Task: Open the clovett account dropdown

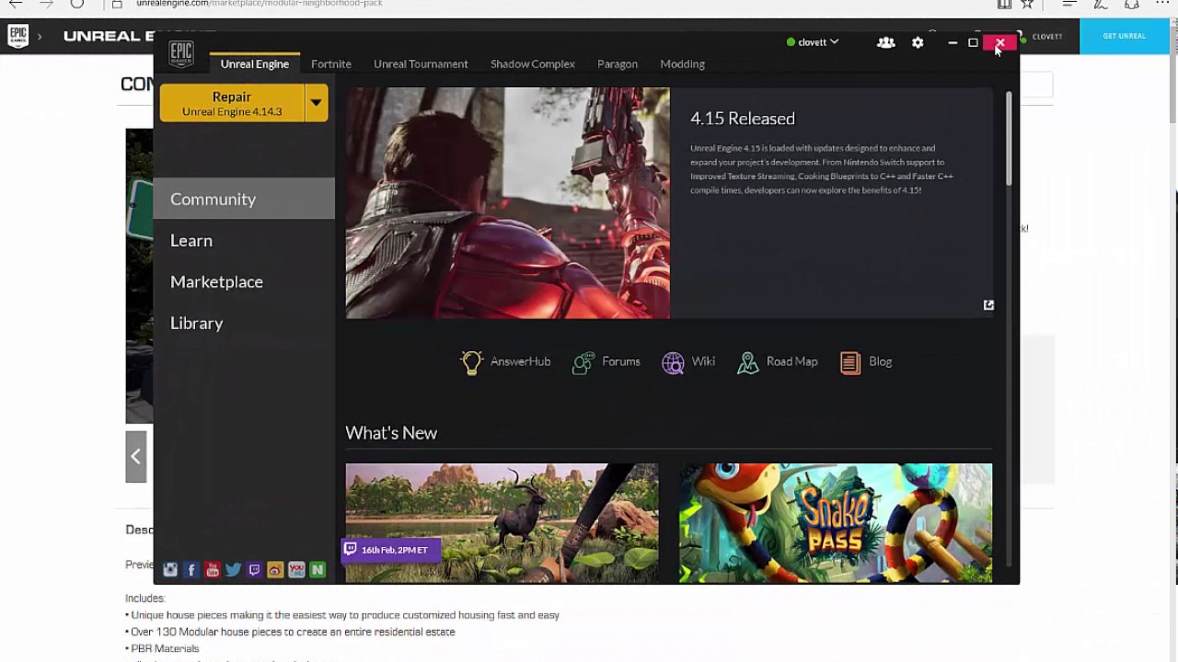Action: click(x=813, y=42)
